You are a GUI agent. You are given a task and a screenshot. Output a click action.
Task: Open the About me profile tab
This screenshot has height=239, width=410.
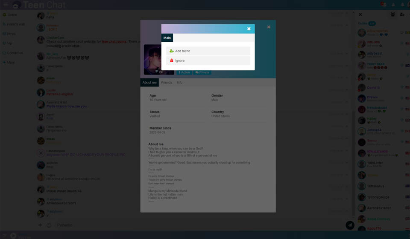click(149, 83)
